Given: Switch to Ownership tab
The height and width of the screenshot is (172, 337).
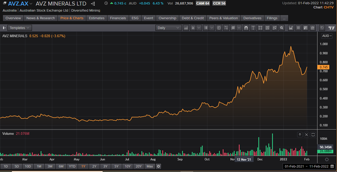Looking at the screenshot, I should [x=167, y=18].
